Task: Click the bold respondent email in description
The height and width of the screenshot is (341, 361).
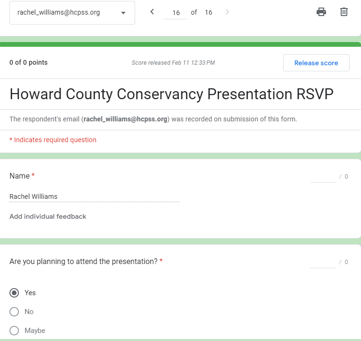Action: click(125, 119)
